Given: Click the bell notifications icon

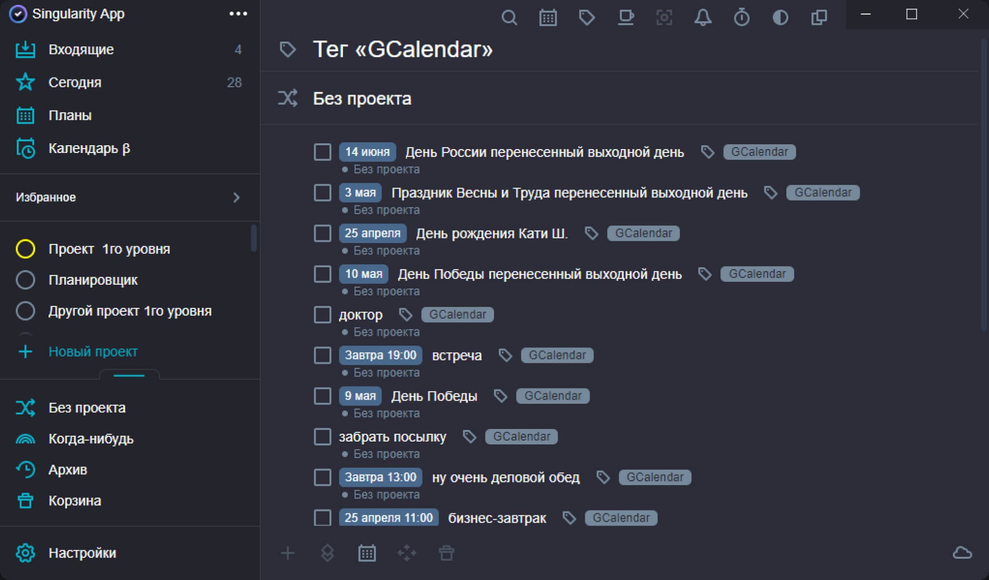Looking at the screenshot, I should 702,18.
